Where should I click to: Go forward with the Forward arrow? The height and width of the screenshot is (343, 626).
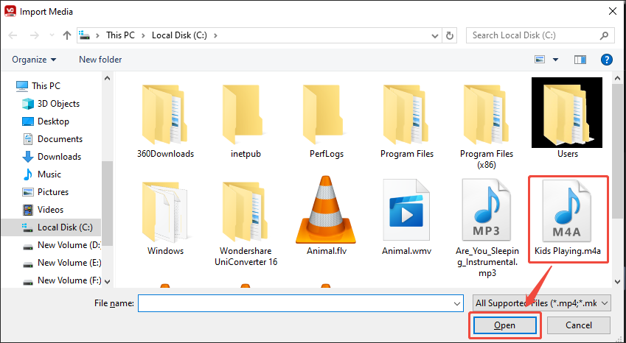[x=35, y=35]
